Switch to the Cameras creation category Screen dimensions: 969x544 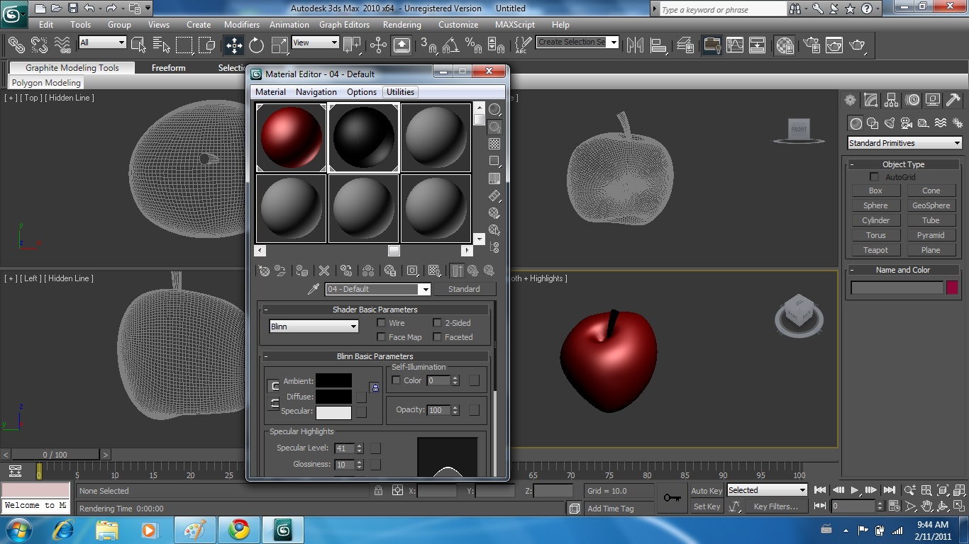(907, 123)
